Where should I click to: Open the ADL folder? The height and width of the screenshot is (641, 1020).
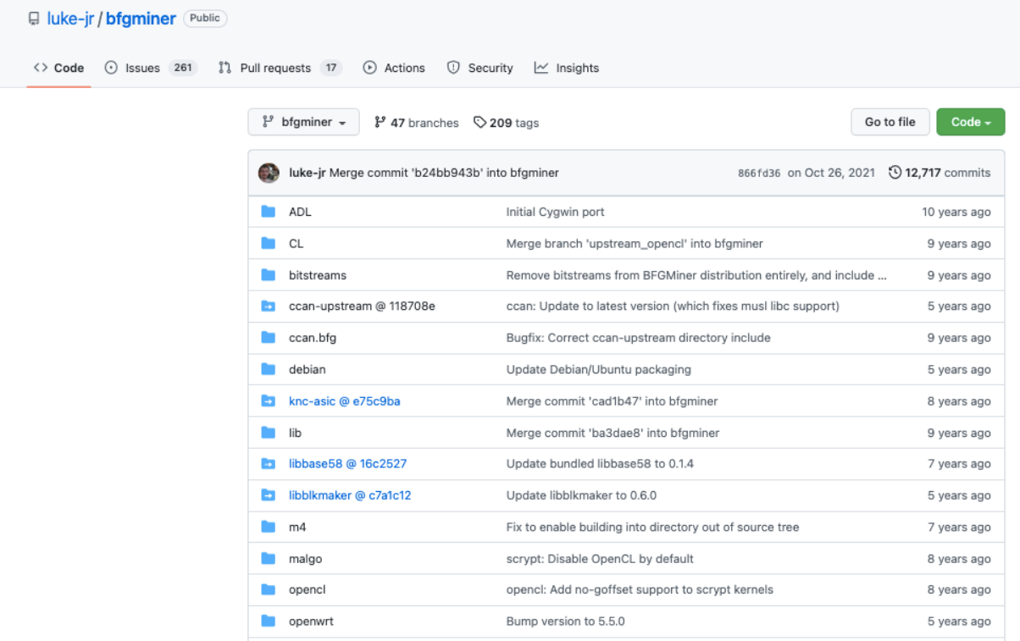coord(300,212)
